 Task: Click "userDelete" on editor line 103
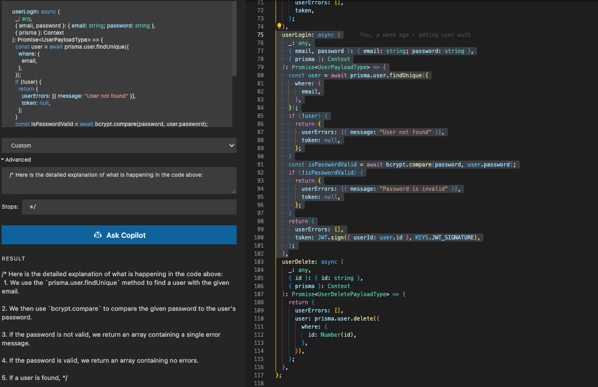(x=298, y=262)
